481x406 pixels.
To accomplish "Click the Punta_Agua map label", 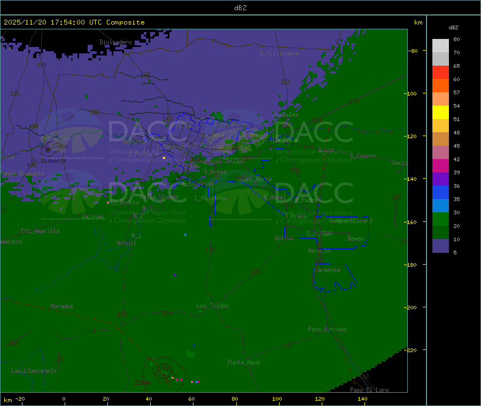I will (244, 362).
